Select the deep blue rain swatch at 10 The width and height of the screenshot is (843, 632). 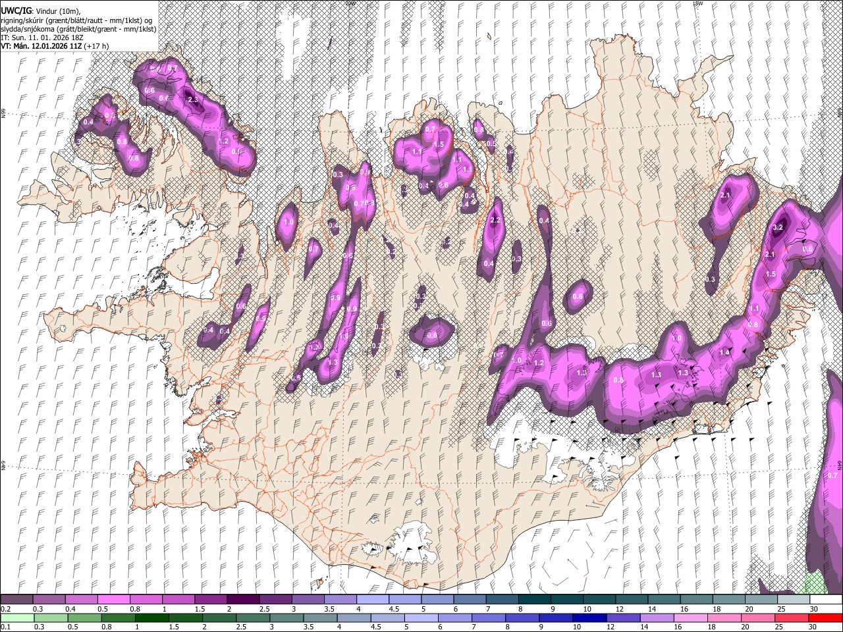(589, 618)
